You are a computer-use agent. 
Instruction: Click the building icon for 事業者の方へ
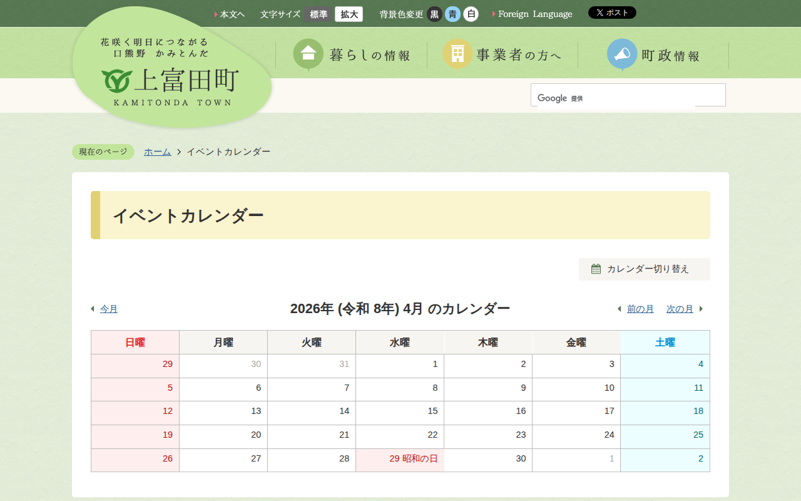pyautogui.click(x=457, y=54)
